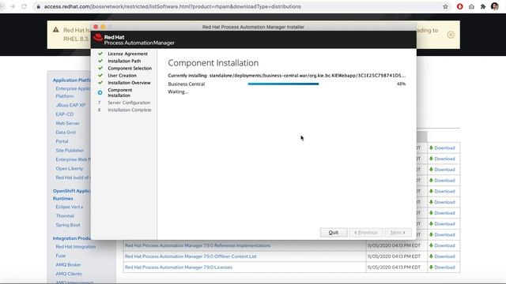
Task: Click the Download arrow icon for Offliner Content List
Action: coord(431,256)
